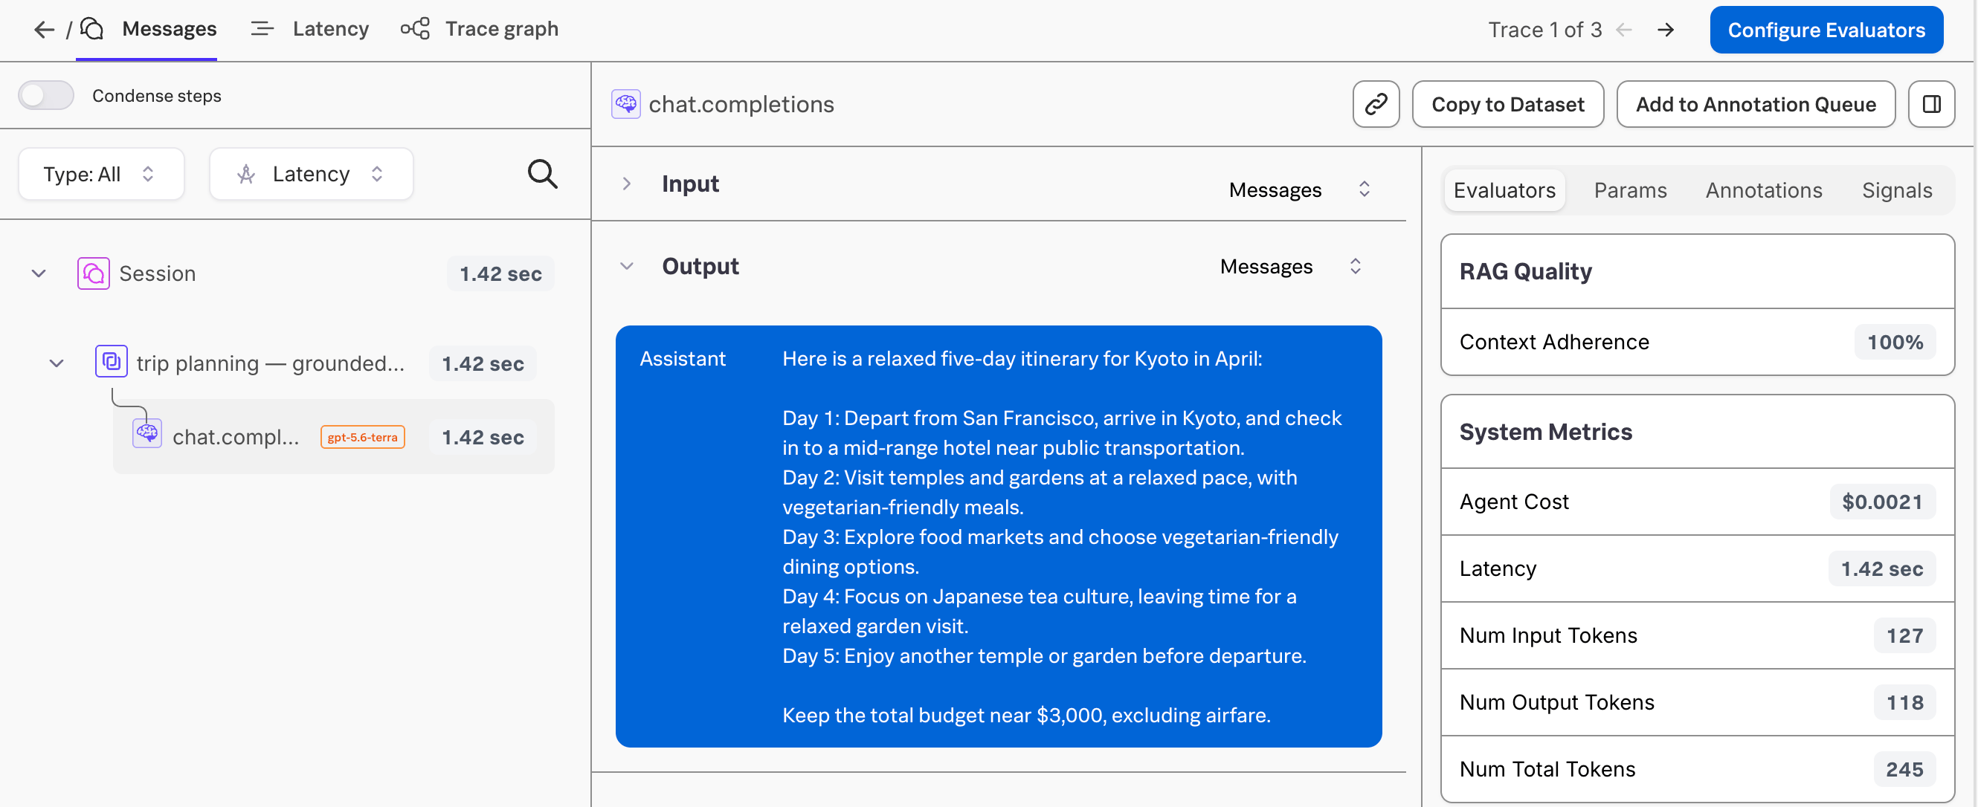Switch to the Params tab
The image size is (1978, 807).
pyautogui.click(x=1629, y=190)
